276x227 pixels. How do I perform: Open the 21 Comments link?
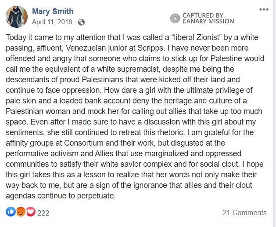244,212
